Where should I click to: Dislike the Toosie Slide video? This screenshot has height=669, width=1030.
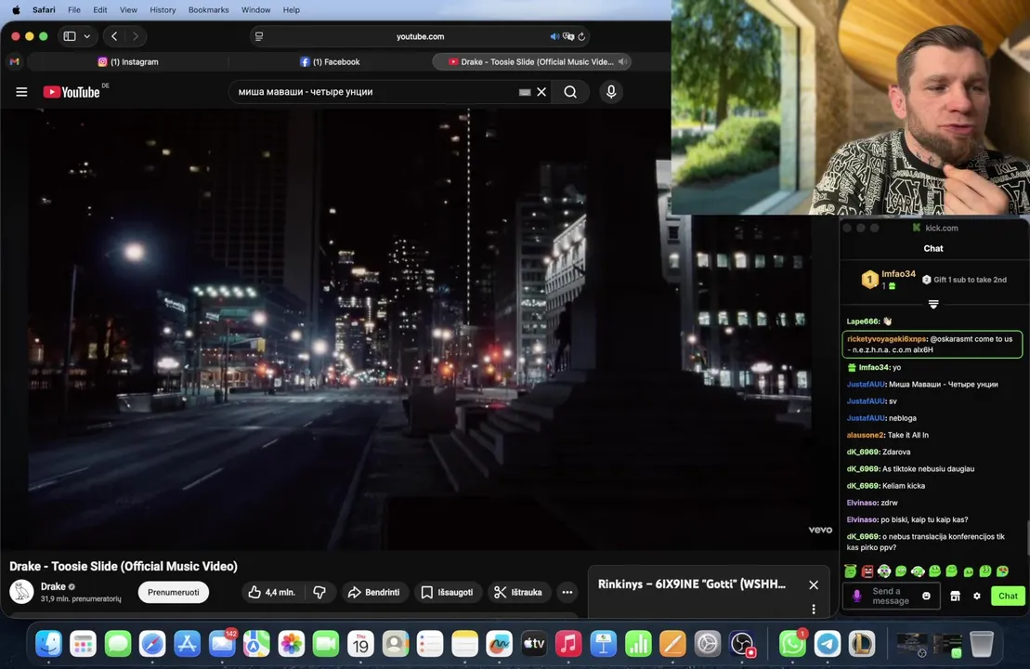[319, 592]
